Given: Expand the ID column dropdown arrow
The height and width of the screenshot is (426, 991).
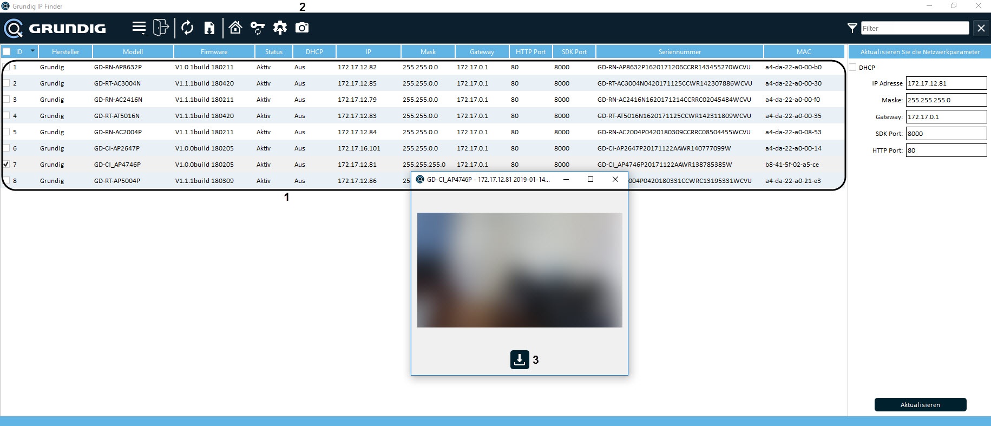Looking at the screenshot, I should 32,51.
